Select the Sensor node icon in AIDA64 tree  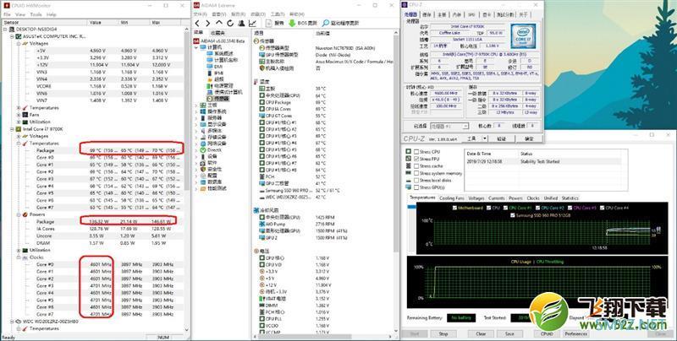tap(210, 99)
